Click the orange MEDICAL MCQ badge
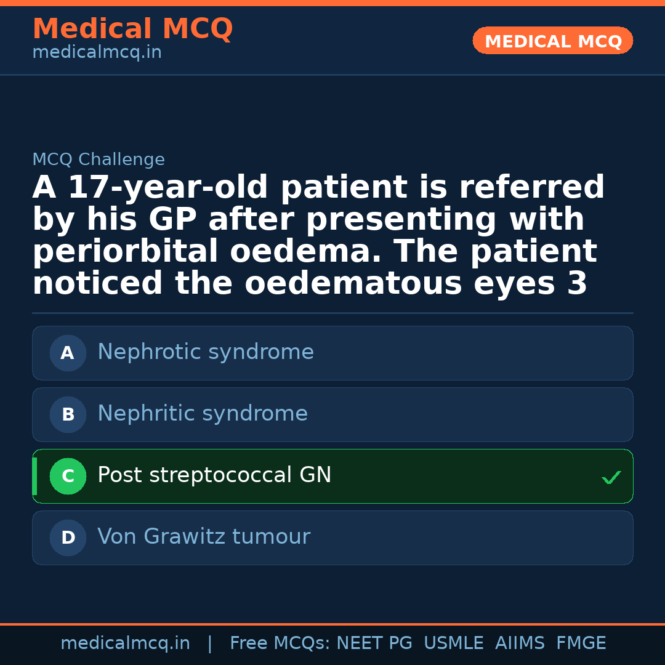Viewport: 665px width, 665px height. pos(552,41)
